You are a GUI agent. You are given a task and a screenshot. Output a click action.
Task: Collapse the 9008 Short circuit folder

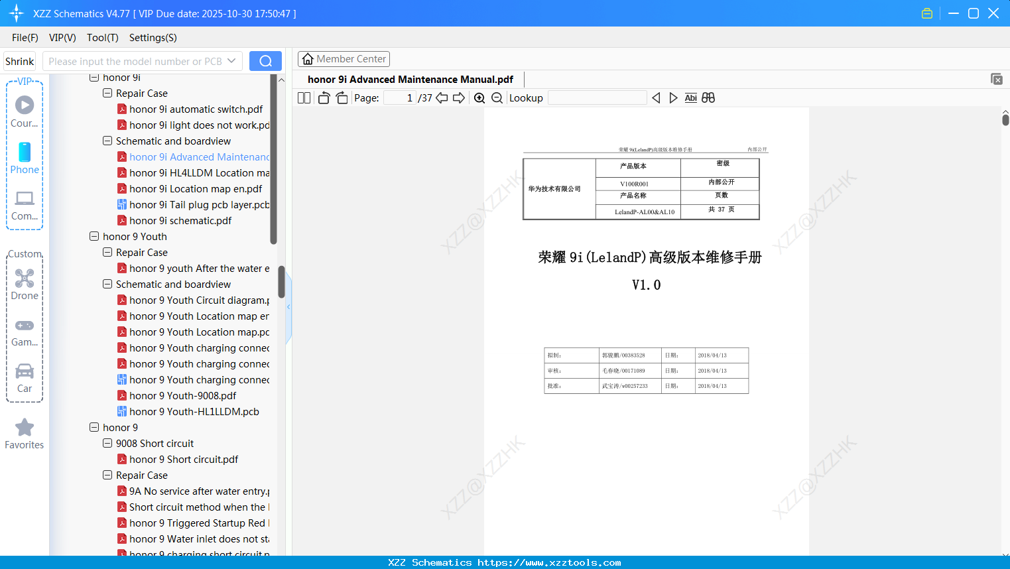(107, 444)
